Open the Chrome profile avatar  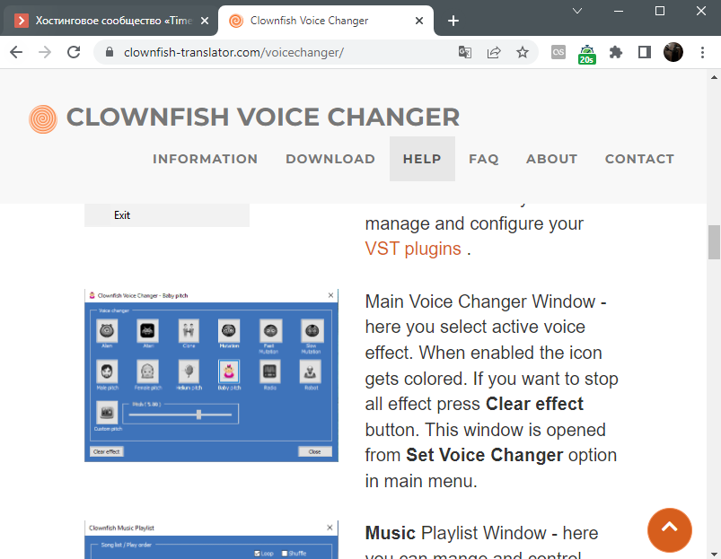pos(673,52)
